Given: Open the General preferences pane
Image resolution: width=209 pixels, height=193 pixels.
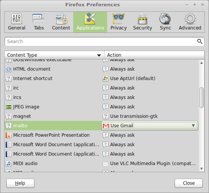Looking at the screenshot, I should [17, 22].
